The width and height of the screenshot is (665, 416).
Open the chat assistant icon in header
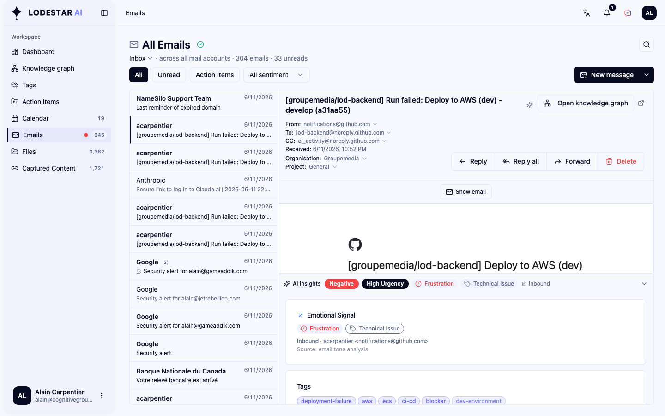point(628,13)
